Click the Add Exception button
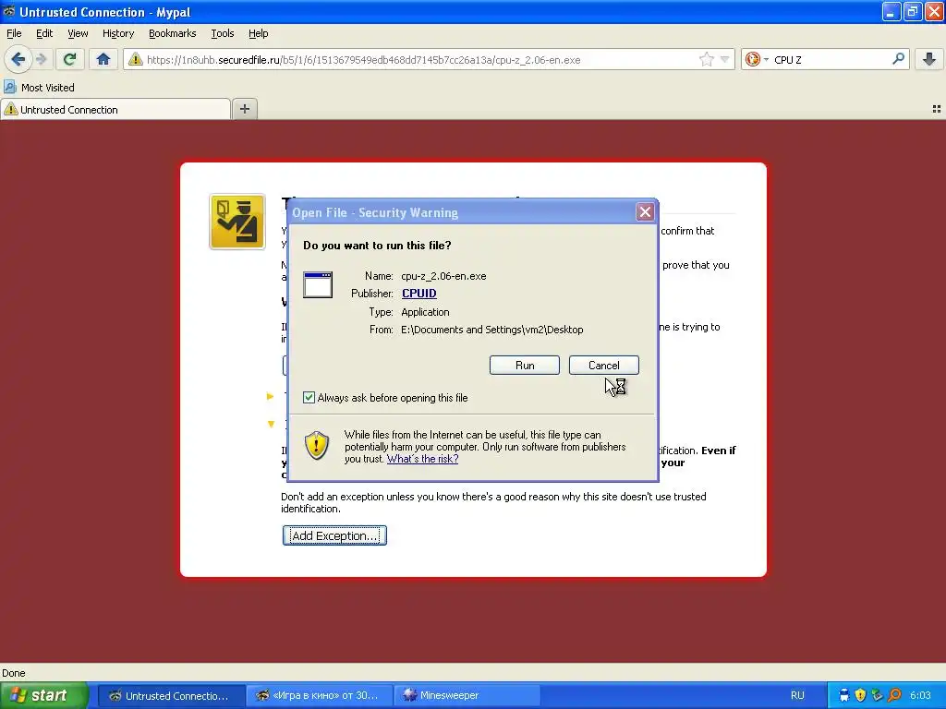The height and width of the screenshot is (709, 946). tap(334, 535)
